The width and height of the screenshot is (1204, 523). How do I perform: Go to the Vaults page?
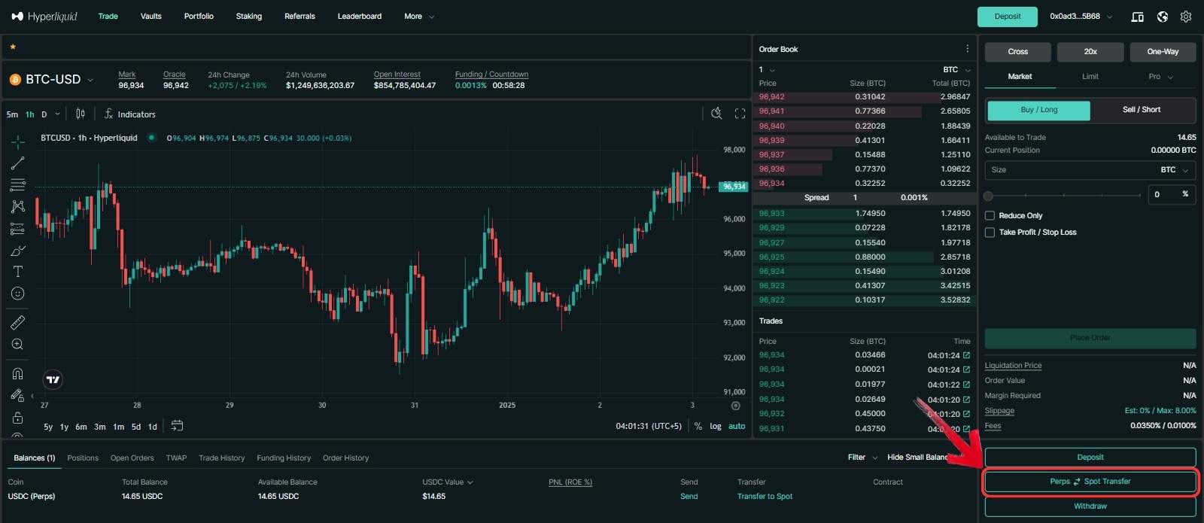coord(151,16)
